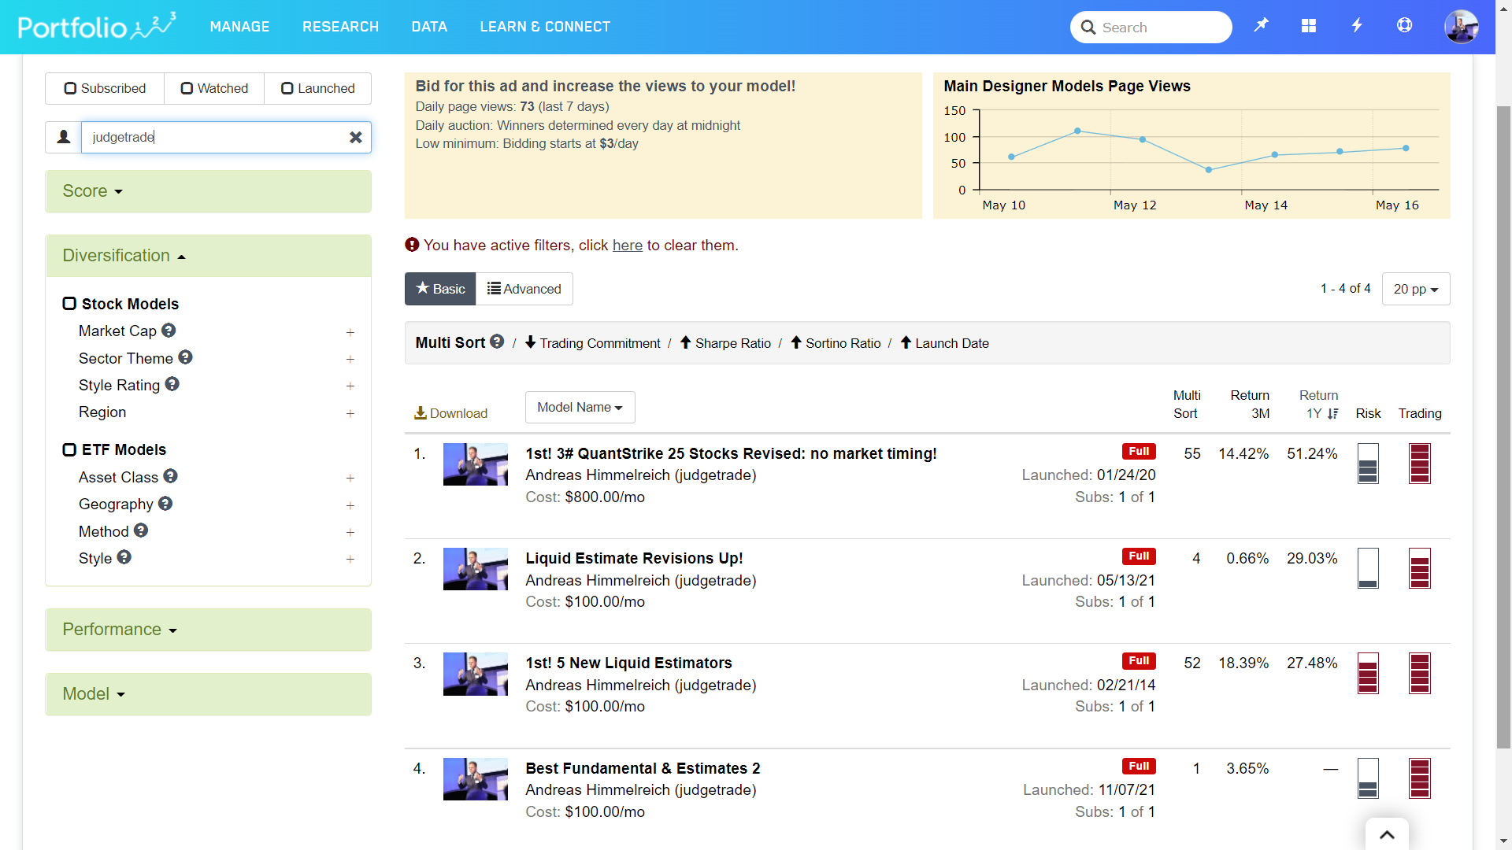Open the grid dashboard icon
The height and width of the screenshot is (850, 1512).
coord(1309,26)
